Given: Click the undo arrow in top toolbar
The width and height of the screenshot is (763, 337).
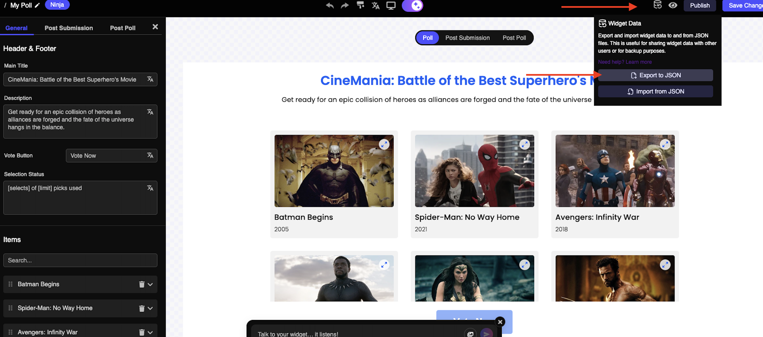Looking at the screenshot, I should (330, 5).
